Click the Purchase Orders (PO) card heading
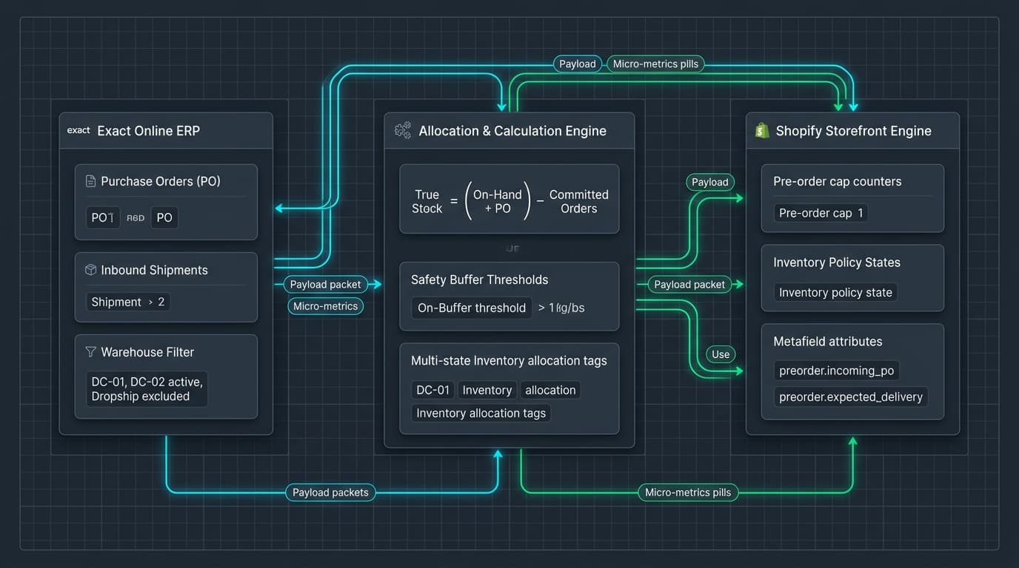Viewport: 1019px width, 568px height. click(161, 181)
